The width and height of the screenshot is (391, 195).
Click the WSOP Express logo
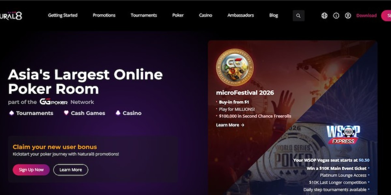point(343,135)
